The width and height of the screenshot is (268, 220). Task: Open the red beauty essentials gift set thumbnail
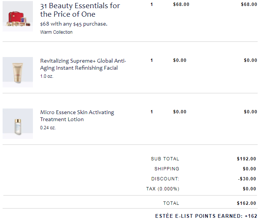(18, 16)
